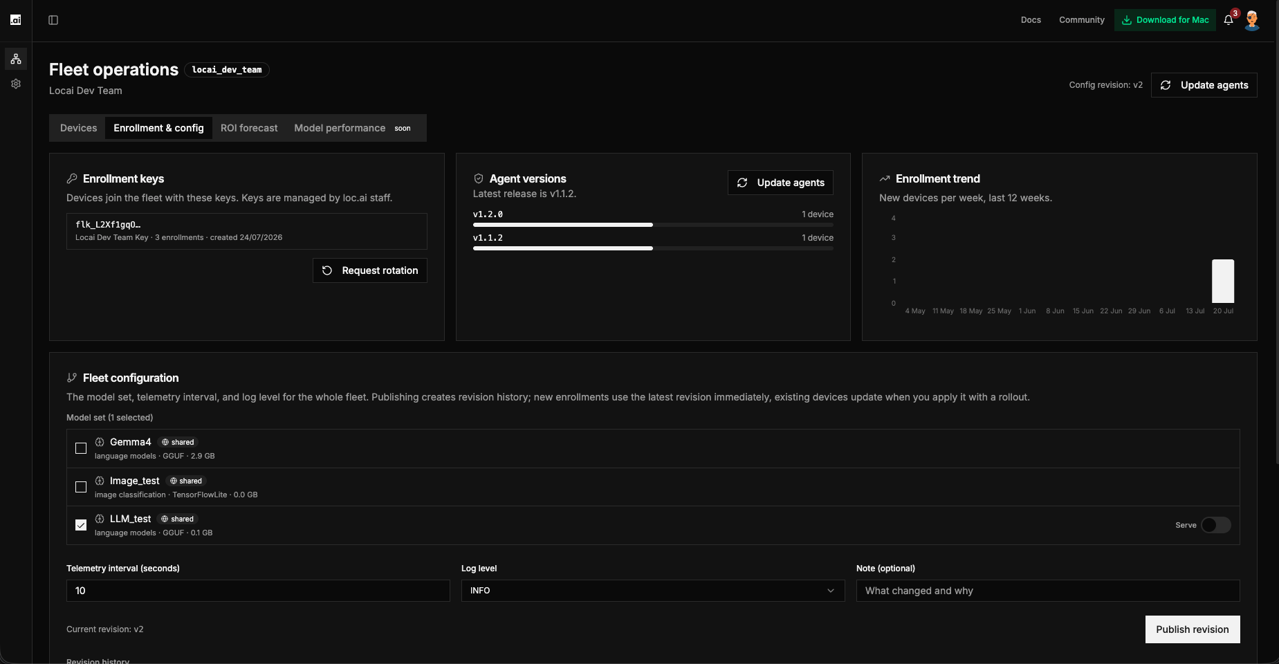Click the Config revision: v2 label
The image size is (1279, 664).
pyautogui.click(x=1105, y=85)
